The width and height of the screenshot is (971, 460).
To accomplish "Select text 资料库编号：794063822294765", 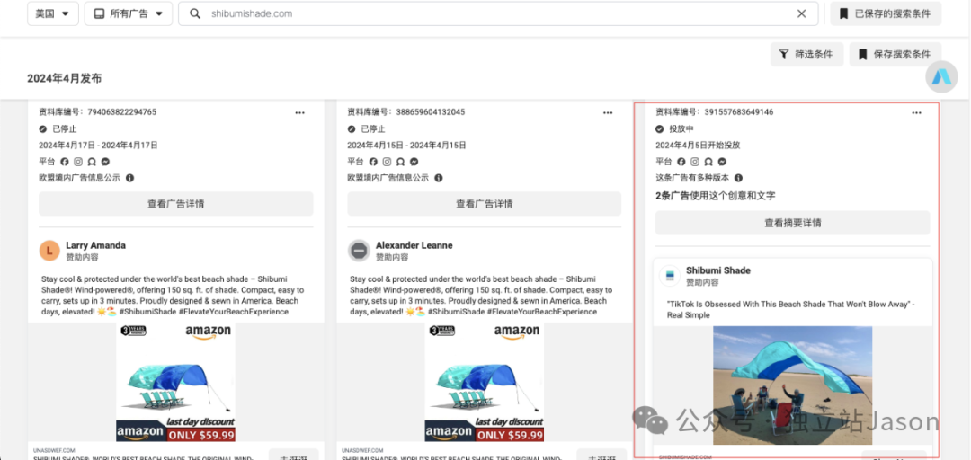I will point(97,112).
